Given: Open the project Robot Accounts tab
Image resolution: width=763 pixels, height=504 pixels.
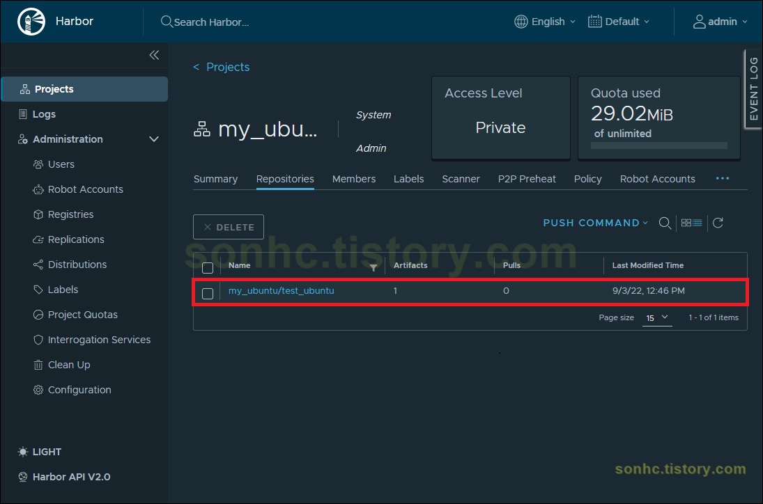Looking at the screenshot, I should coord(657,179).
